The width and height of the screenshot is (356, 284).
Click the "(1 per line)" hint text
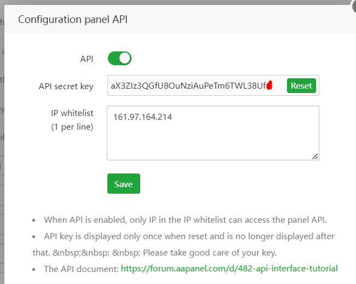[72, 127]
